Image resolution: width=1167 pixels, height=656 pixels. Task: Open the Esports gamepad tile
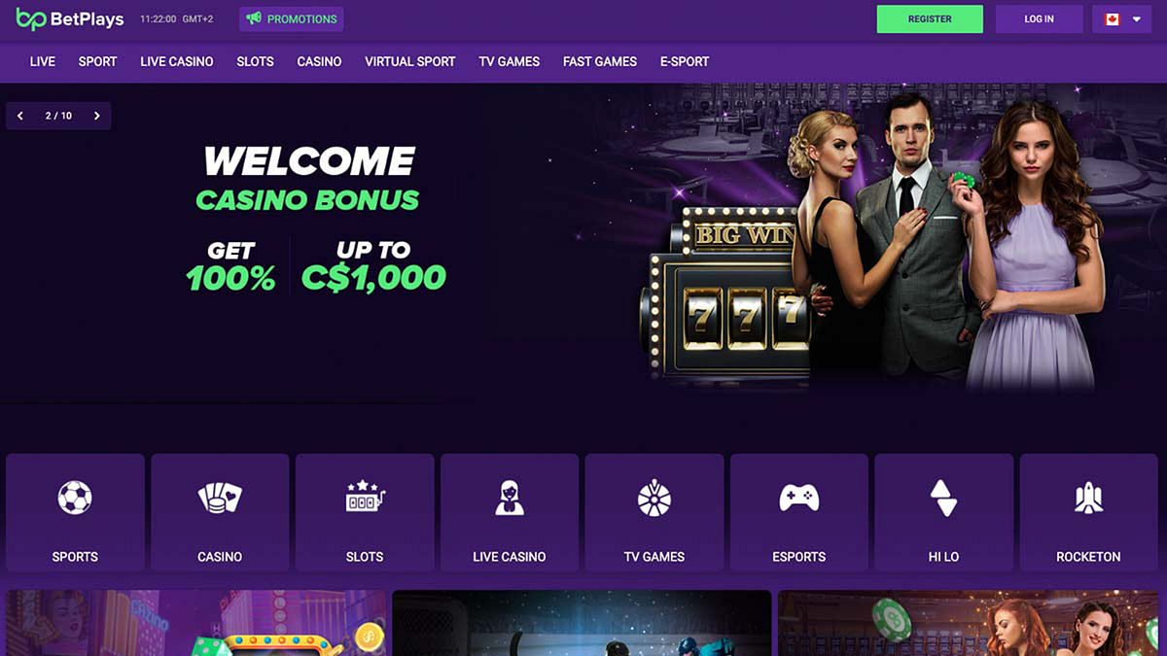tap(799, 511)
